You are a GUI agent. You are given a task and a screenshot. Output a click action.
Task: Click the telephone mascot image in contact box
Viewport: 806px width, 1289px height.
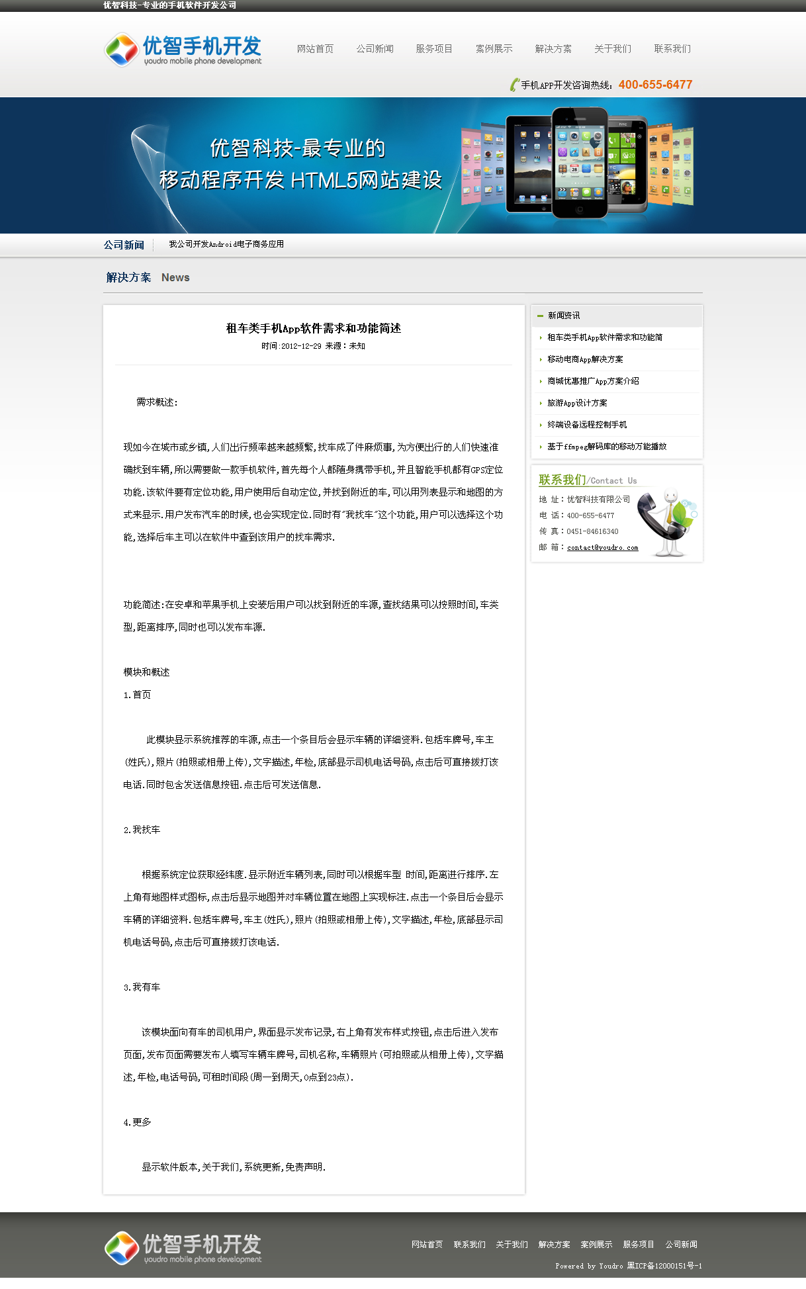(x=666, y=522)
